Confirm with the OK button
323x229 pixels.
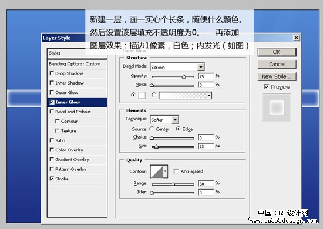pyautogui.click(x=277, y=52)
